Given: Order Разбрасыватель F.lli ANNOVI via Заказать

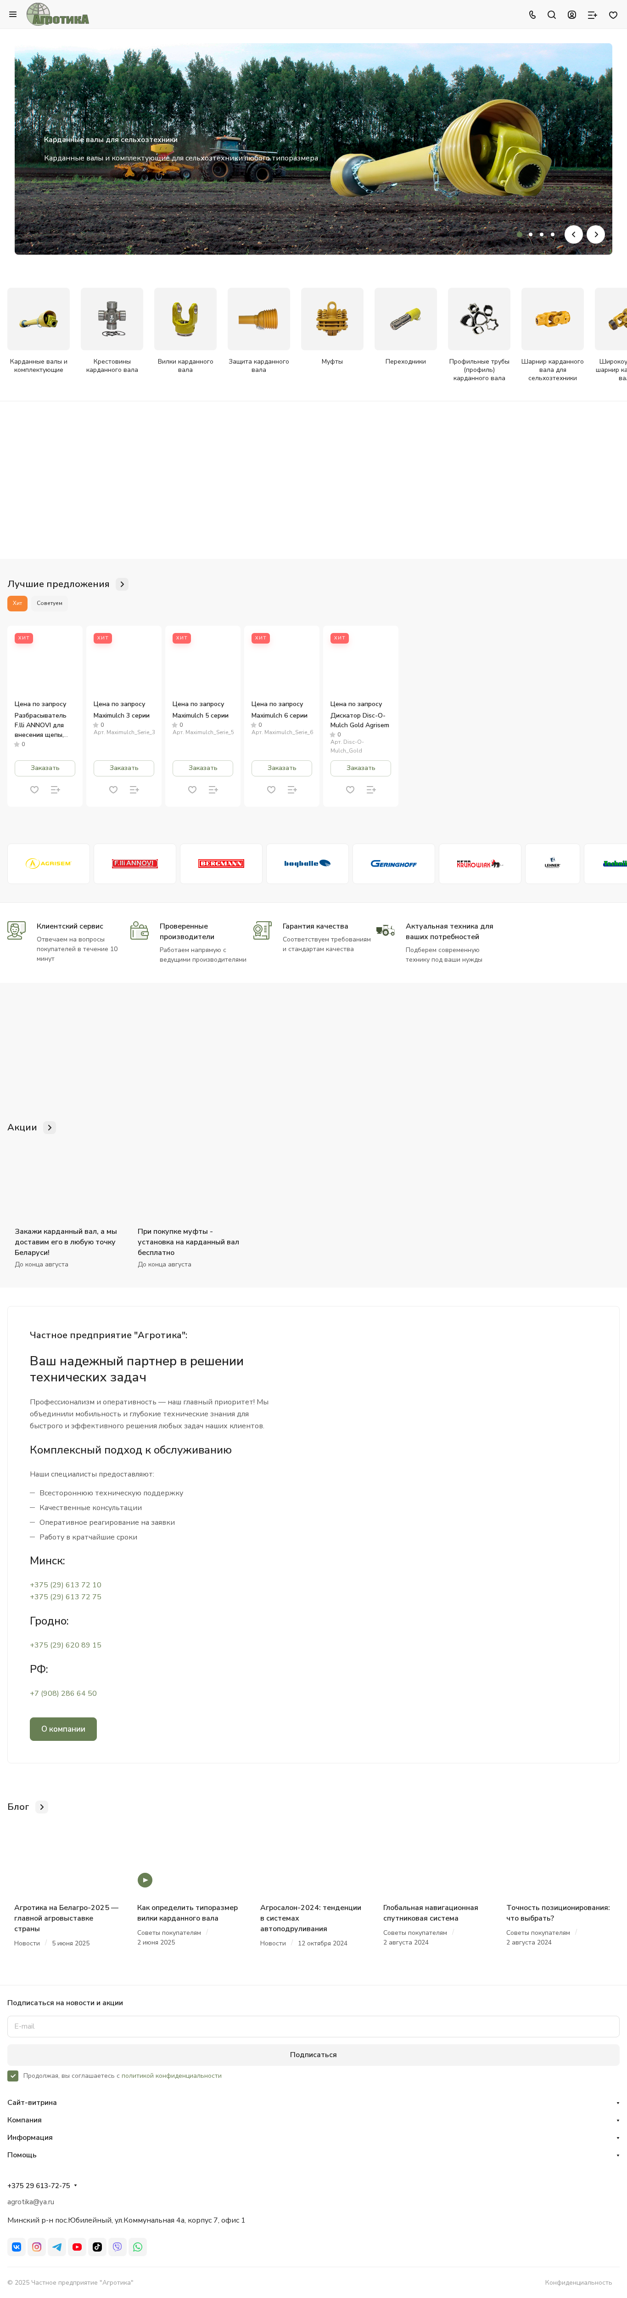Looking at the screenshot, I should (45, 768).
